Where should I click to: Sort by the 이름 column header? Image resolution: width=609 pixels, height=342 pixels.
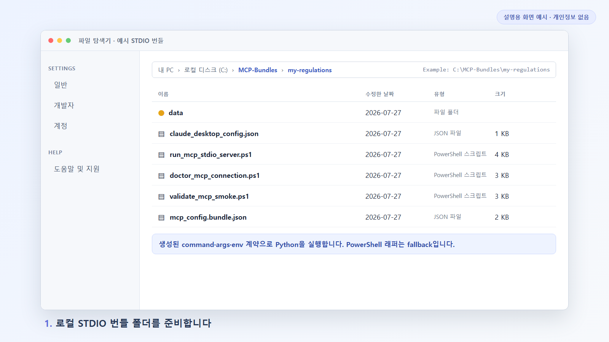163,94
